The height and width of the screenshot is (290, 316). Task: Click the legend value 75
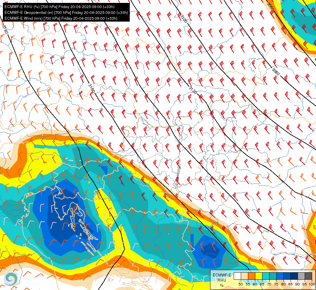(276, 284)
